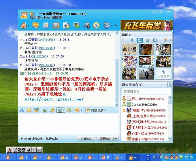The height and width of the screenshot is (161, 196).
Task: Open the gear group settings icon
Action: click(106, 25)
